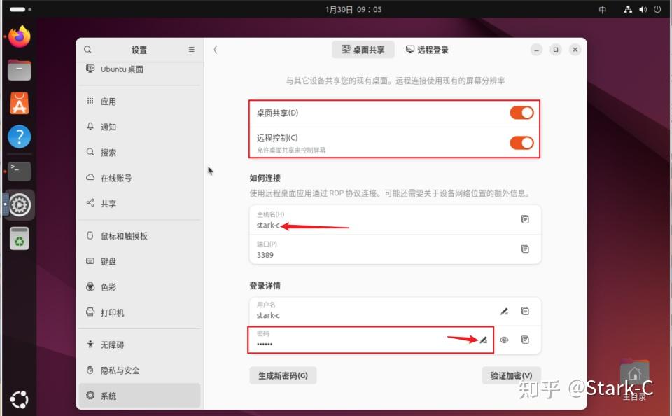Edit the password with pencil icon

(484, 340)
